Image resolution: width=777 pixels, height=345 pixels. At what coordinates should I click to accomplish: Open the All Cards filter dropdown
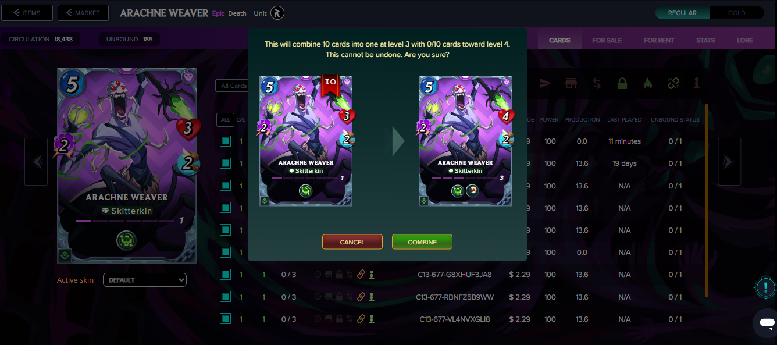point(231,86)
